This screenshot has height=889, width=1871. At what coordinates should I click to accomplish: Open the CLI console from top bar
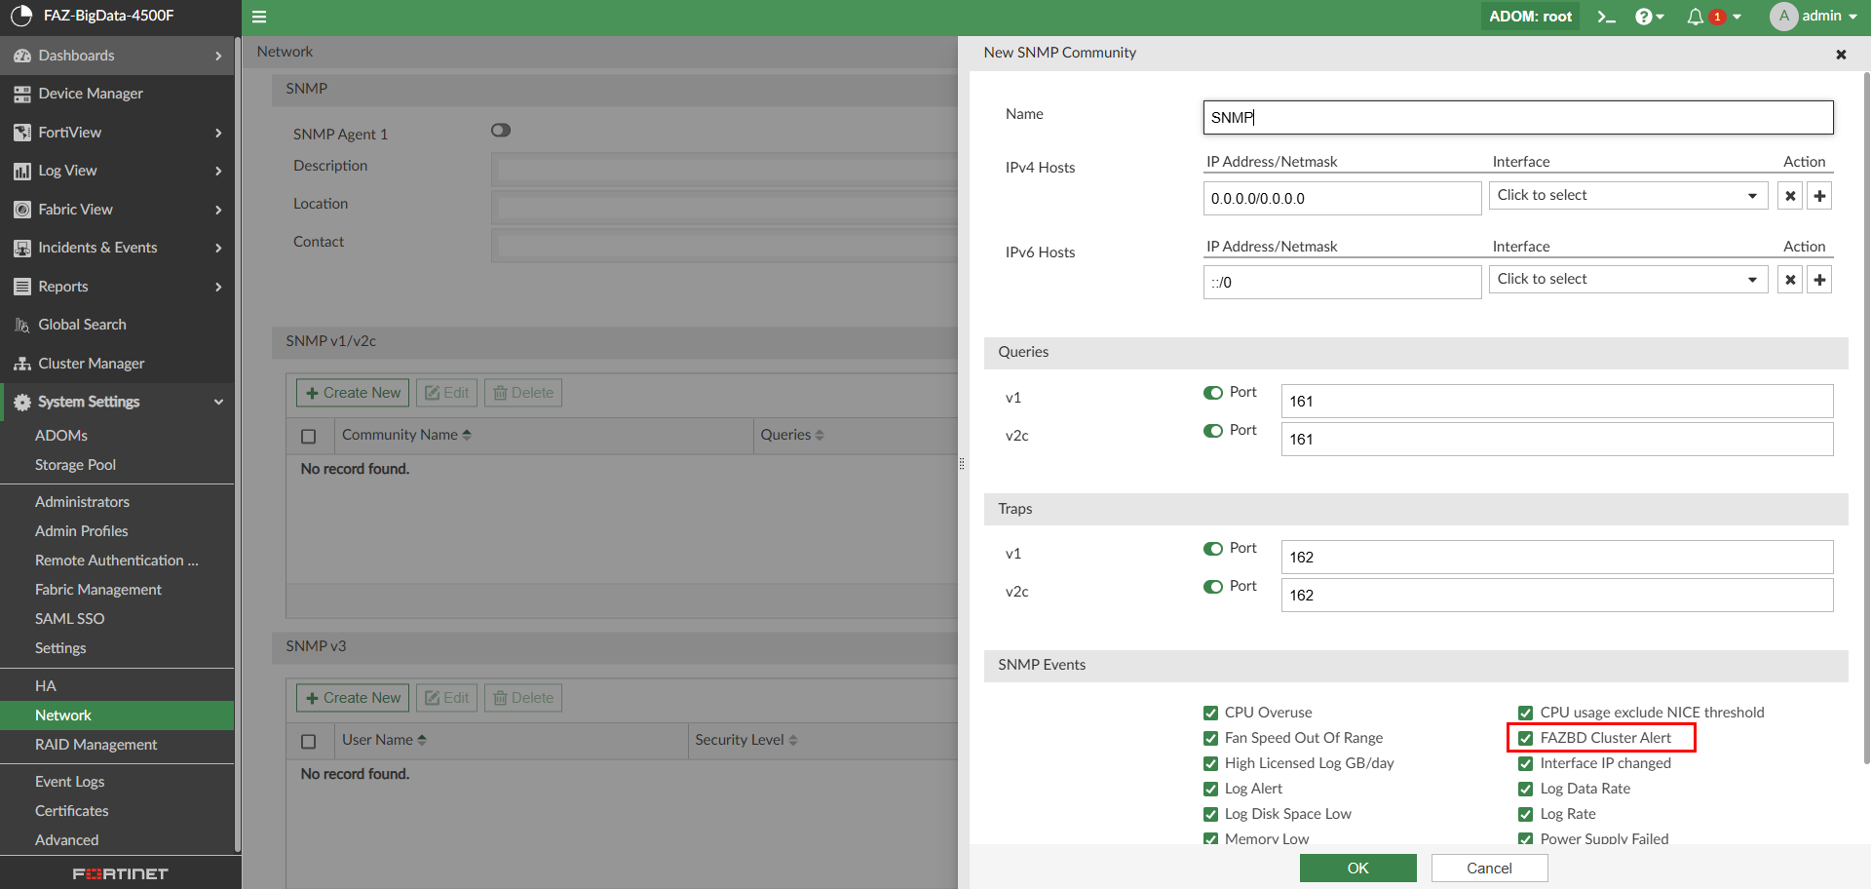(x=1606, y=17)
